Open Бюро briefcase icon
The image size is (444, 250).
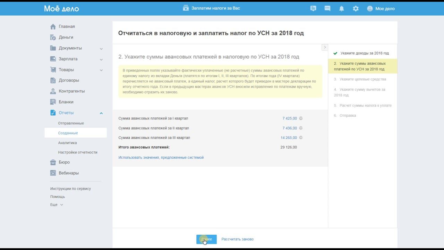click(x=53, y=162)
